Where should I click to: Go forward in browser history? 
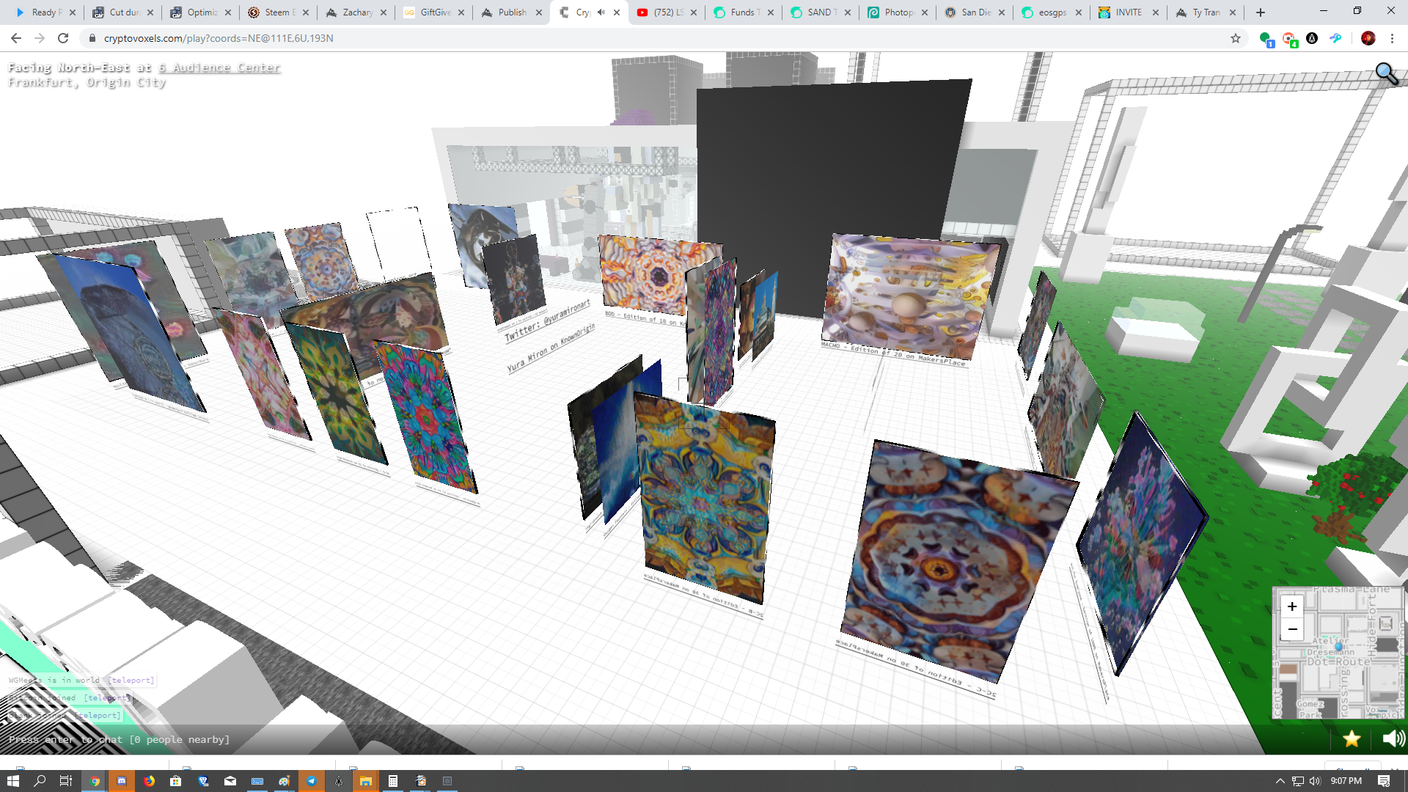[40, 38]
